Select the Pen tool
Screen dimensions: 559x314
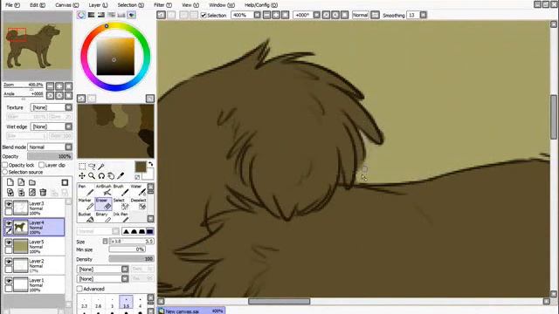coord(86,190)
